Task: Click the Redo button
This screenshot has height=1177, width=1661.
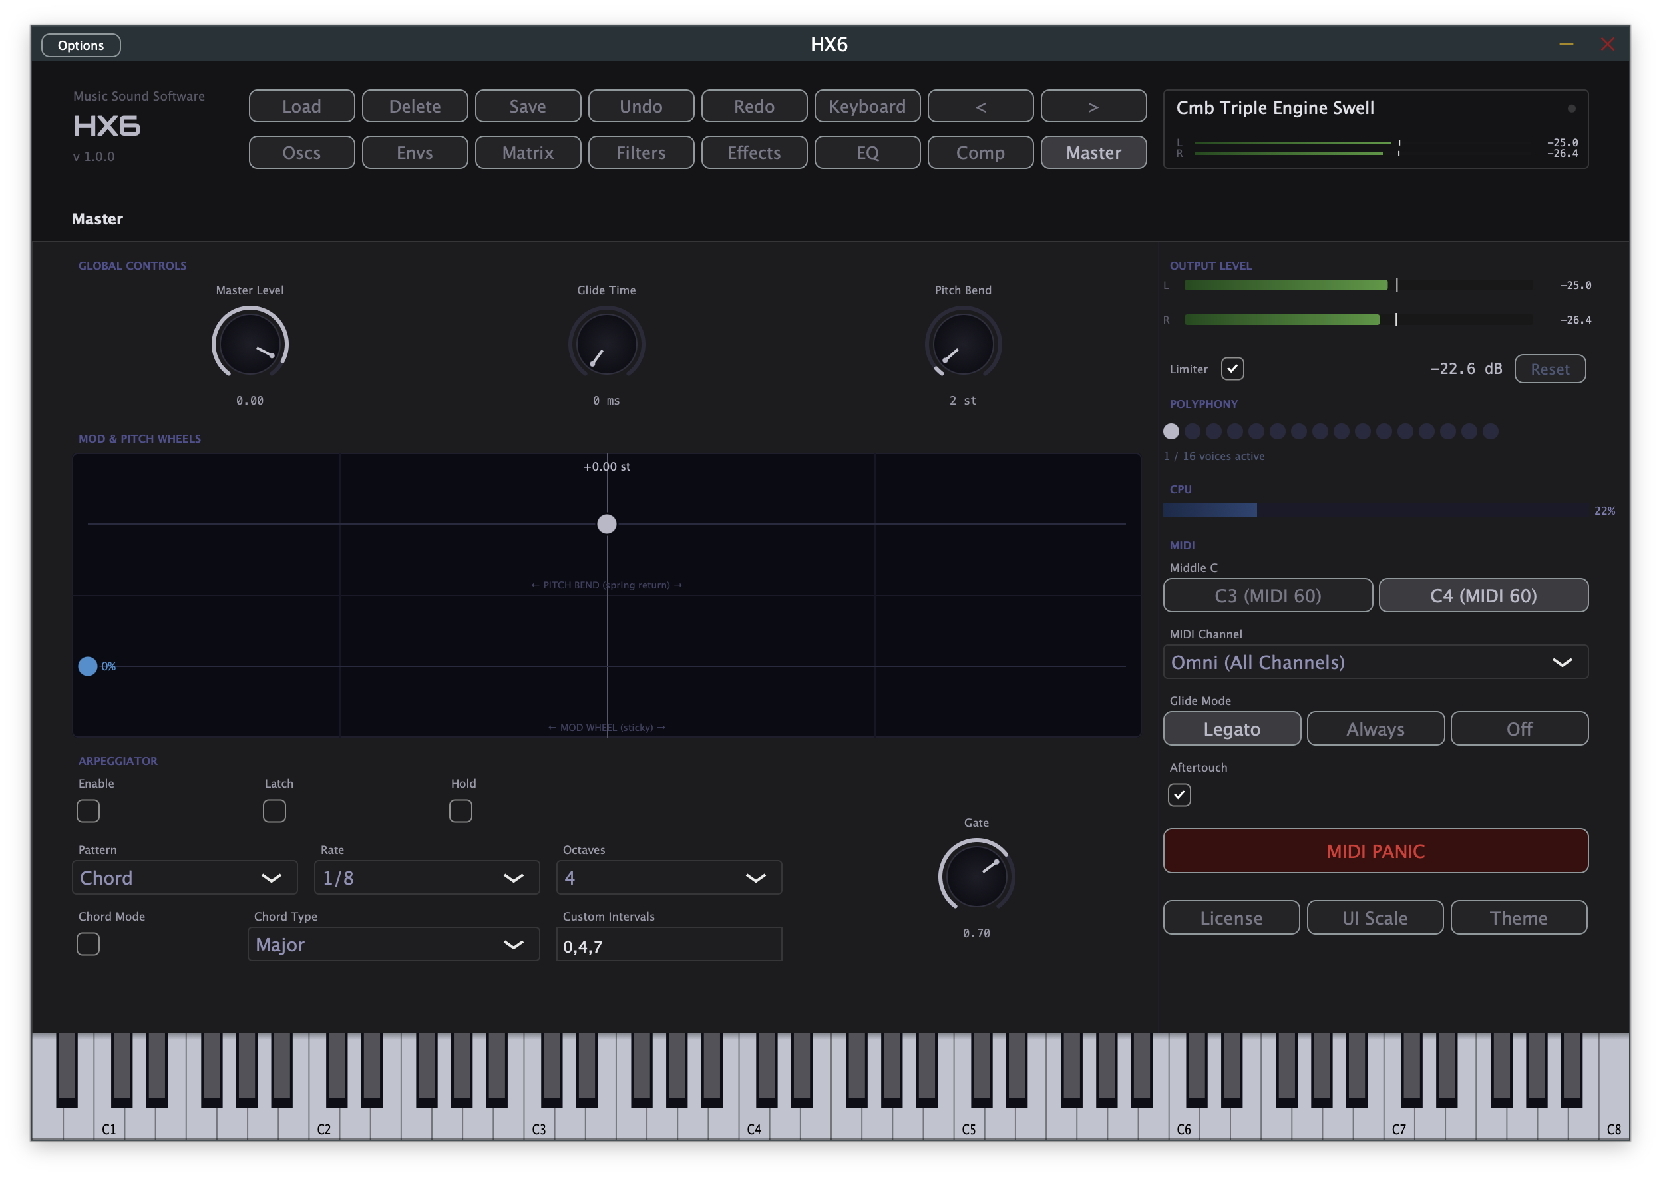Action: (754, 107)
